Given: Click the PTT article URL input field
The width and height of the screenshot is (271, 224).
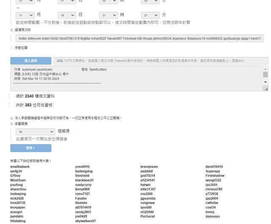Looking at the screenshot, I should [x=160, y=61].
